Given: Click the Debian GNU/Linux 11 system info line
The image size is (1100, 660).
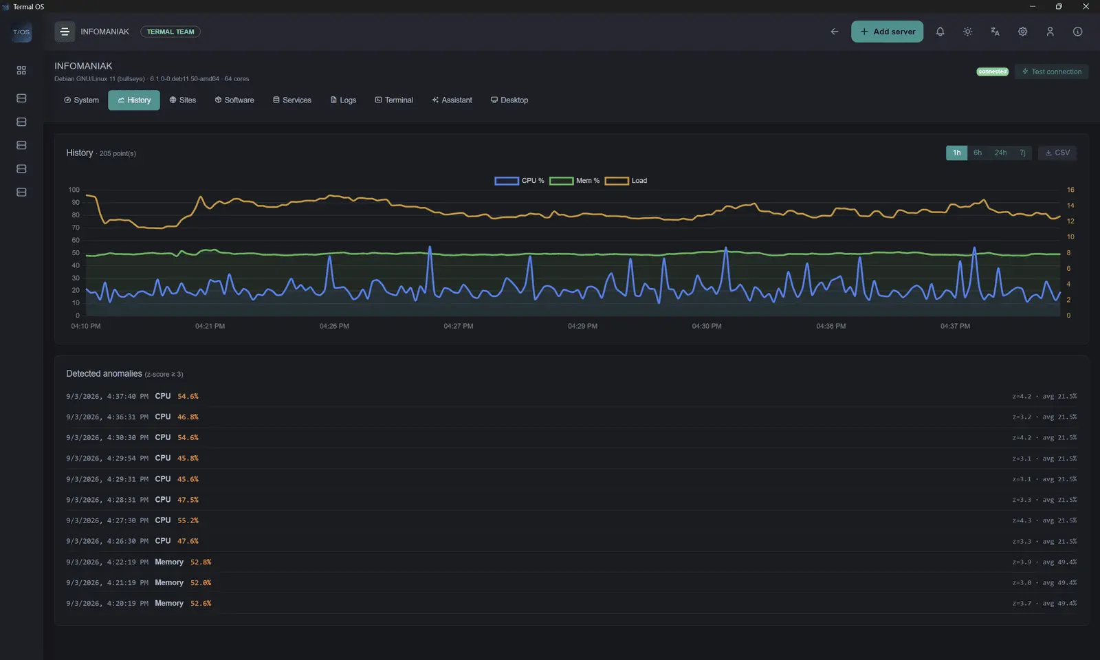Looking at the screenshot, I should 151,79.
